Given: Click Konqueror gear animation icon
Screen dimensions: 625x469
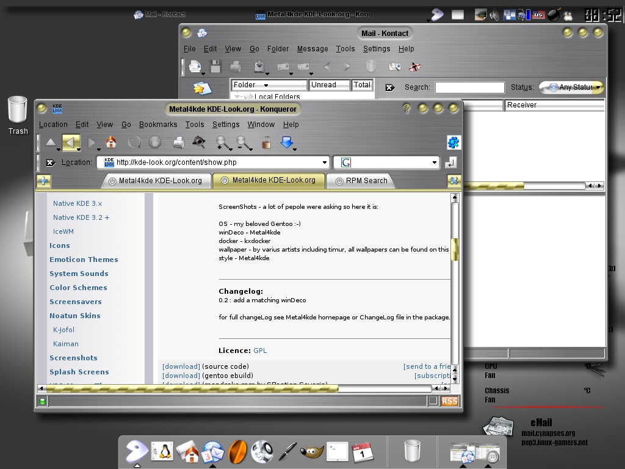Looking at the screenshot, I should (453, 142).
